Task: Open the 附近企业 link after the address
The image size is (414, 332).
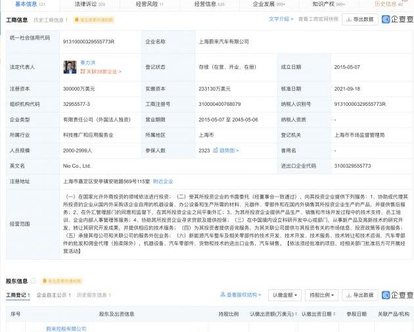Action: coord(163,181)
